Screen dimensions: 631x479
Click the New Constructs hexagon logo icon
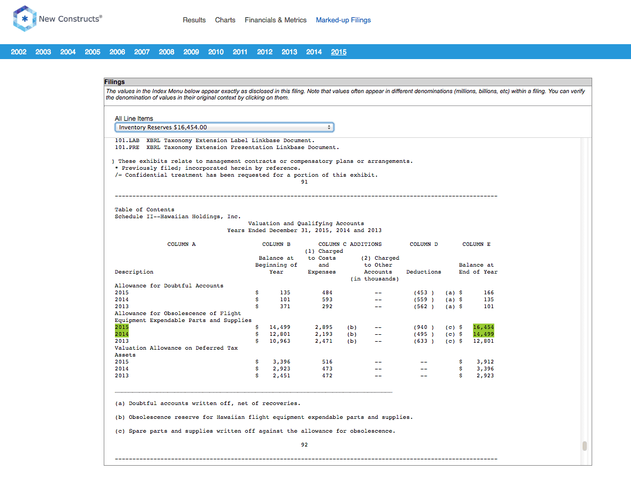click(24, 19)
